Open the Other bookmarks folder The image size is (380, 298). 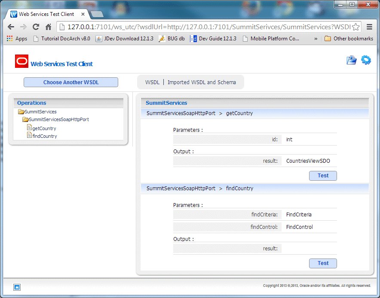[349, 39]
